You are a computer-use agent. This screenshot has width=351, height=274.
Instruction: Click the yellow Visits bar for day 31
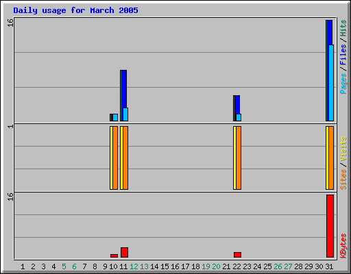[327, 158]
